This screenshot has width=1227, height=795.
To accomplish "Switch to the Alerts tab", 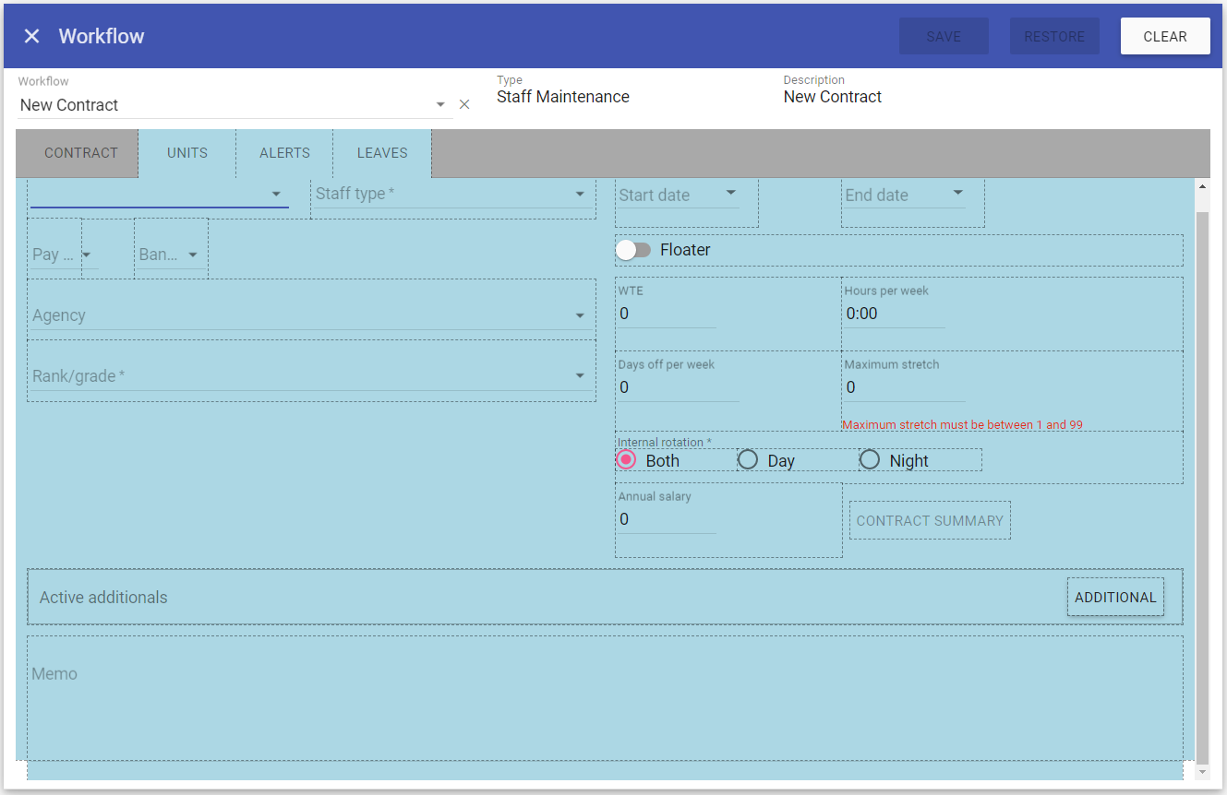I will (x=284, y=153).
